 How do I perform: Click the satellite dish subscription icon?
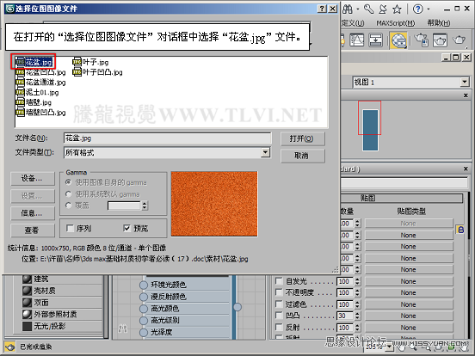tap(383, 9)
